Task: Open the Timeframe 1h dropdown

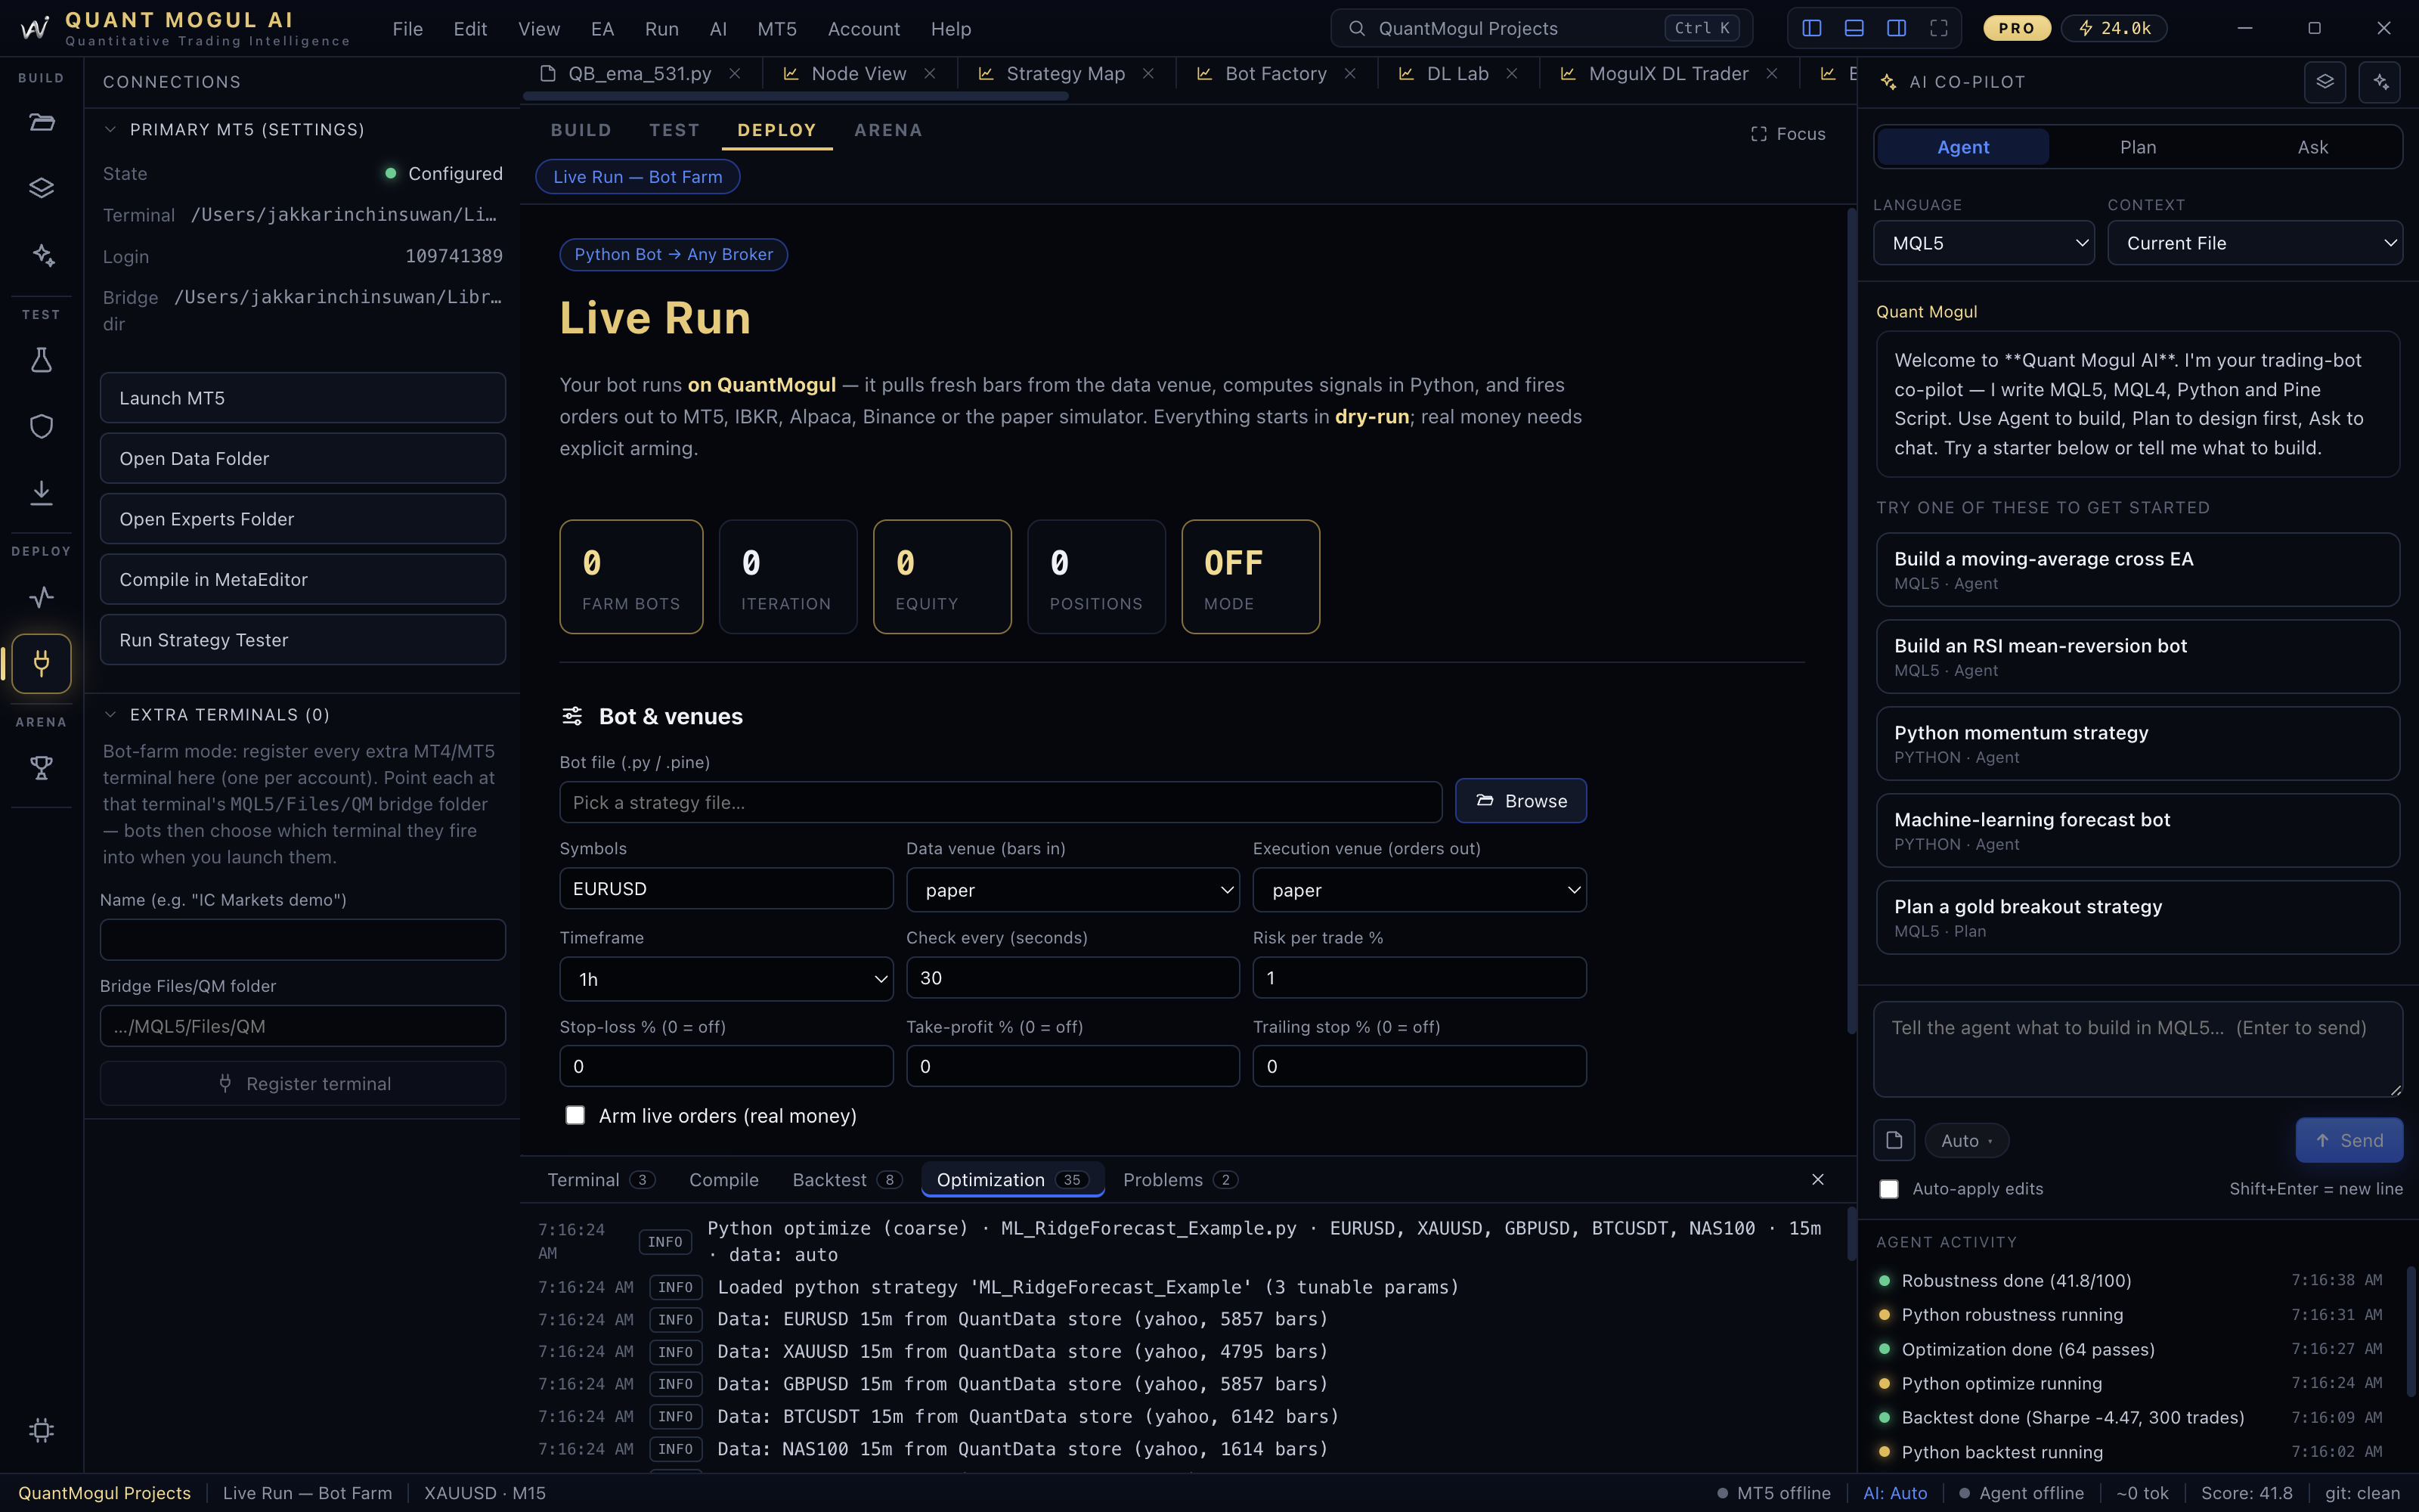Action: coord(726,979)
